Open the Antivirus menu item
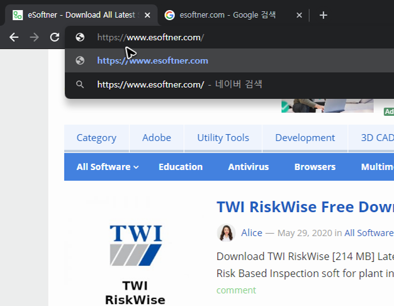This screenshot has width=394, height=306. click(x=248, y=167)
